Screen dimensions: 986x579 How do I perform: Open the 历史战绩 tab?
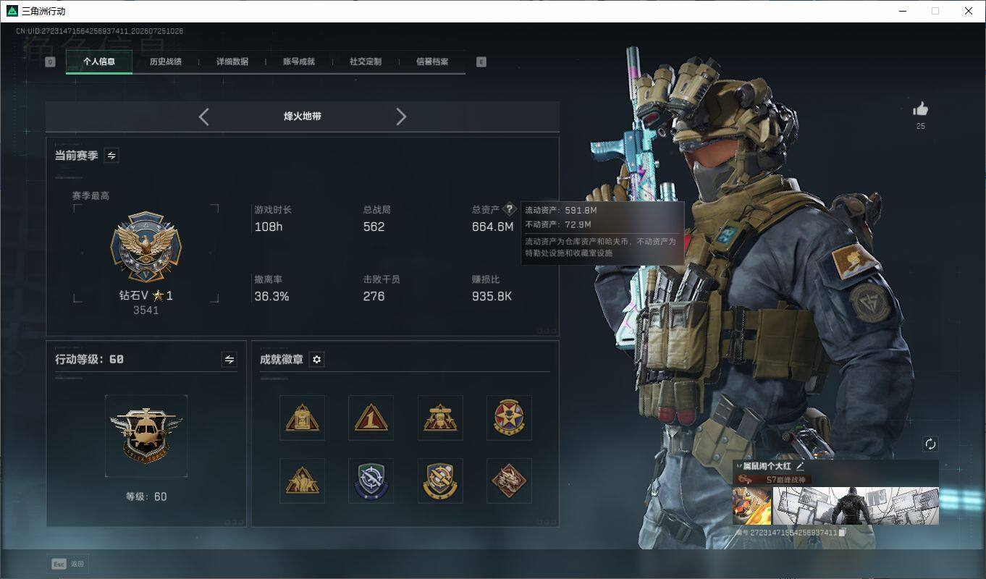click(x=166, y=62)
